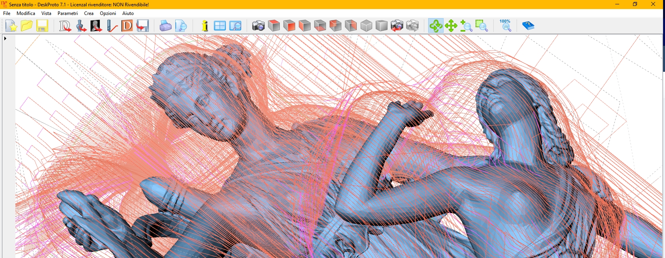Select left side view cube icon
Viewport: 665px width, 258px height.
pyautogui.click(x=351, y=26)
